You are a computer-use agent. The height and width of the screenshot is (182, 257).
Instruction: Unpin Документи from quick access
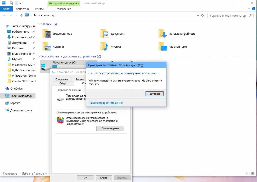pos(34,43)
